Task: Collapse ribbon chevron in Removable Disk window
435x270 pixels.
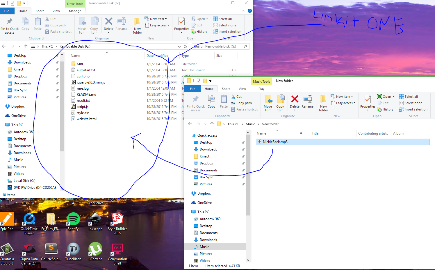Action: tap(243, 11)
